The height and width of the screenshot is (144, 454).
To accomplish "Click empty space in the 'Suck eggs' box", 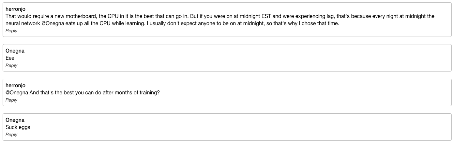I will 228,127.
